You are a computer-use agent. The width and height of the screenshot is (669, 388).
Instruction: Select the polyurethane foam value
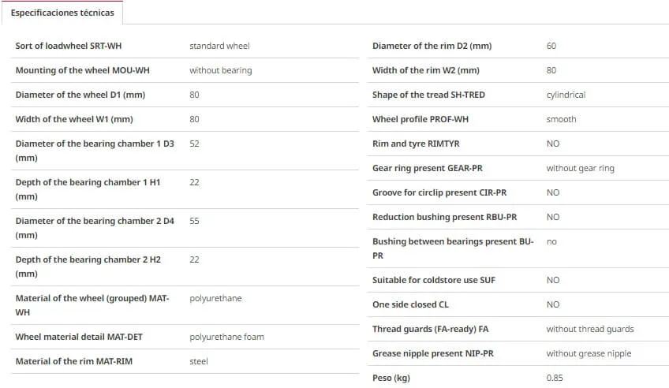click(x=226, y=337)
